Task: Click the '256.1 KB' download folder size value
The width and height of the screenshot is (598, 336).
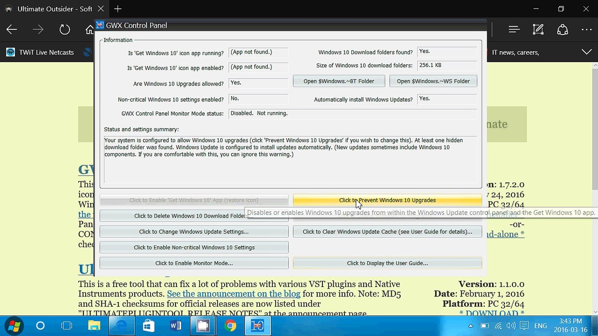Action: (447, 65)
